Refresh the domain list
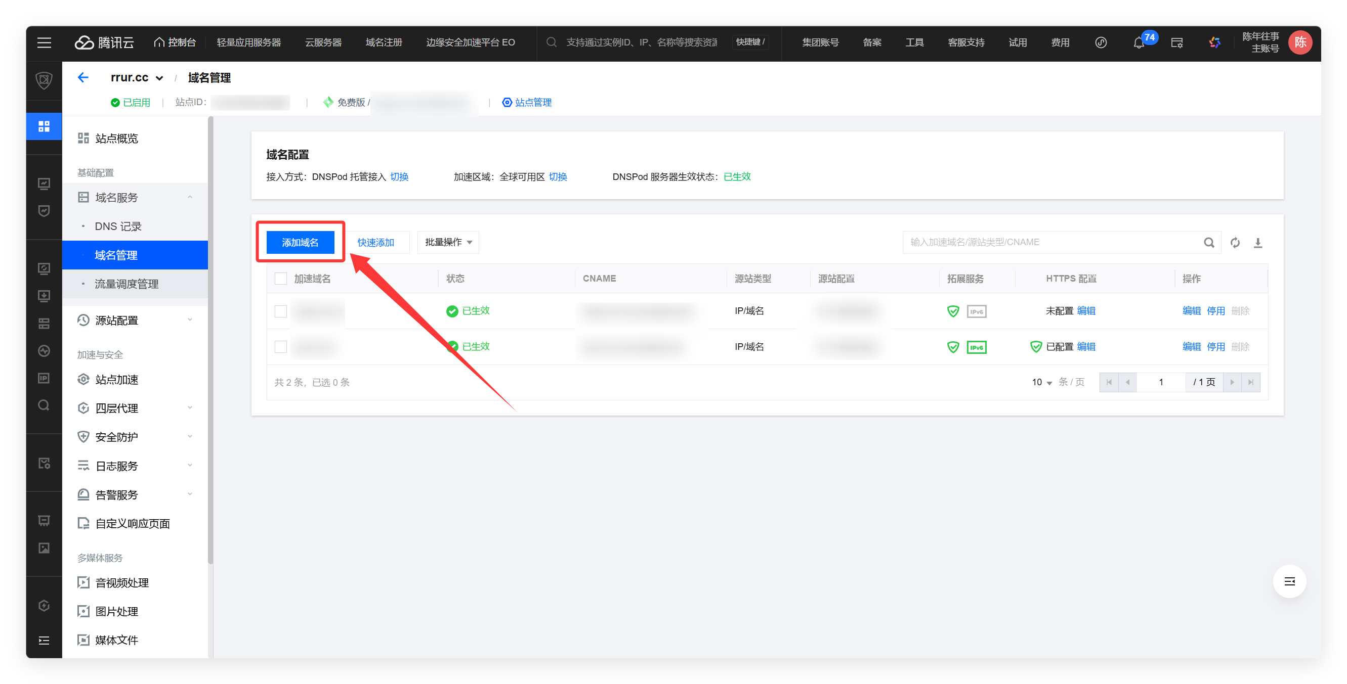Image resolution: width=1347 pixels, height=684 pixels. [x=1235, y=243]
